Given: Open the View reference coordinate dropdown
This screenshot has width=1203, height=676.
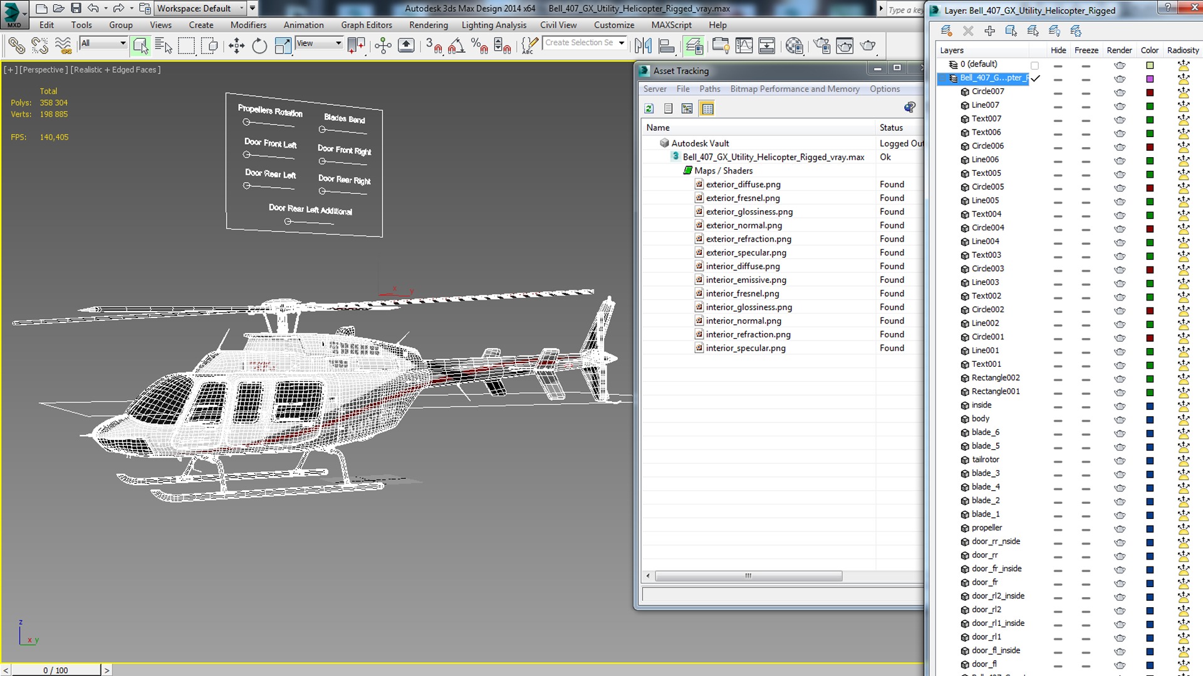Looking at the screenshot, I should click(x=319, y=43).
